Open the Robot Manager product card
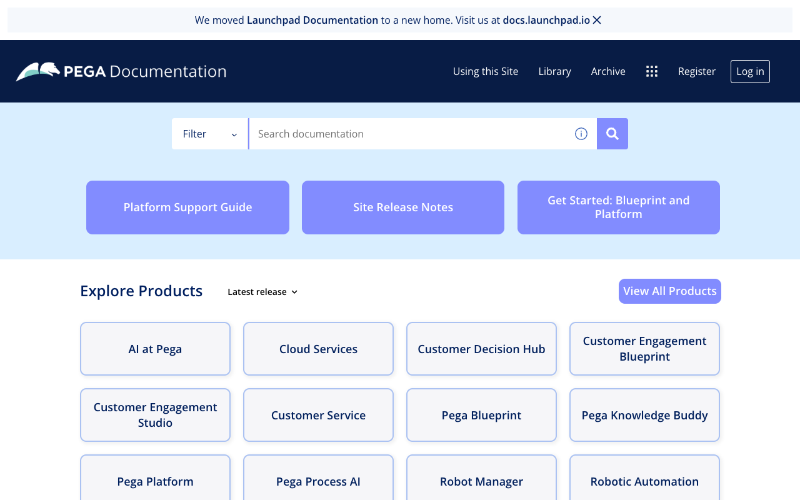 [x=481, y=478]
